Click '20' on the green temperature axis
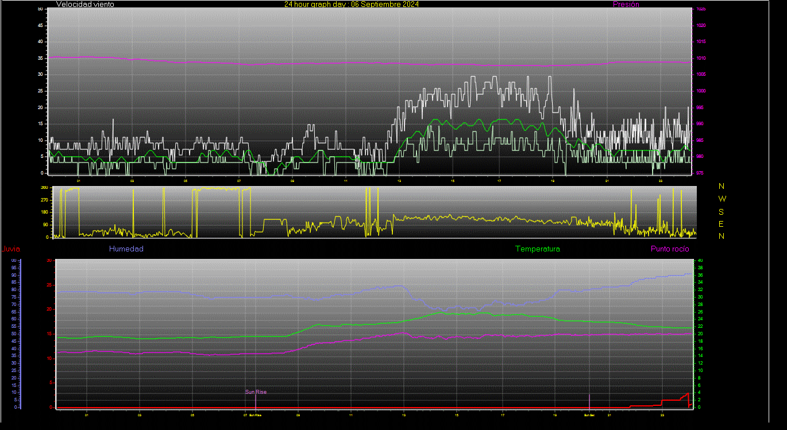Screen dimensions: 787x430 (700, 334)
